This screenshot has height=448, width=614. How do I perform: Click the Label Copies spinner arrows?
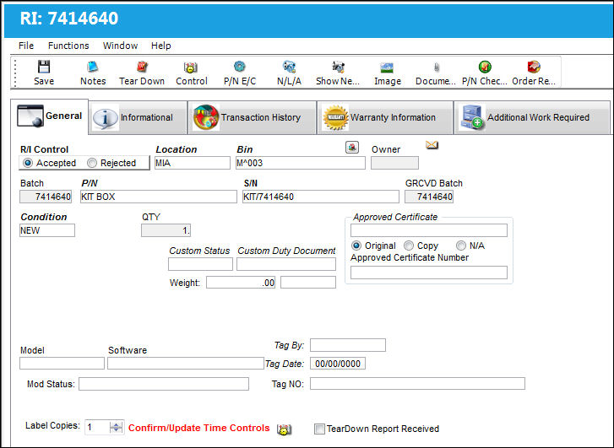pos(116,427)
